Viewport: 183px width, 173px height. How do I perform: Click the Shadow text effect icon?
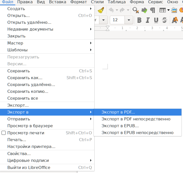tap(175, 20)
